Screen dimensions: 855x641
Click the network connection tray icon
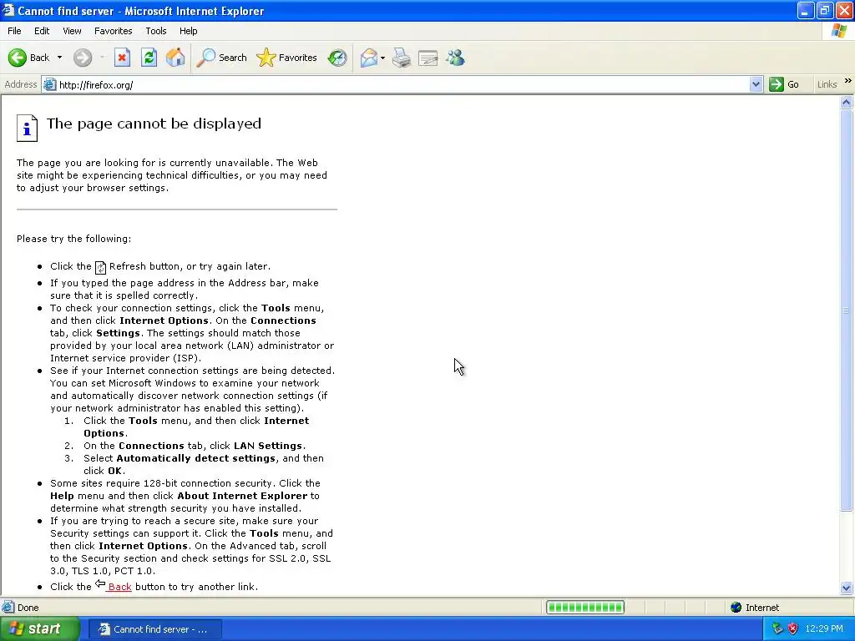coord(777,628)
